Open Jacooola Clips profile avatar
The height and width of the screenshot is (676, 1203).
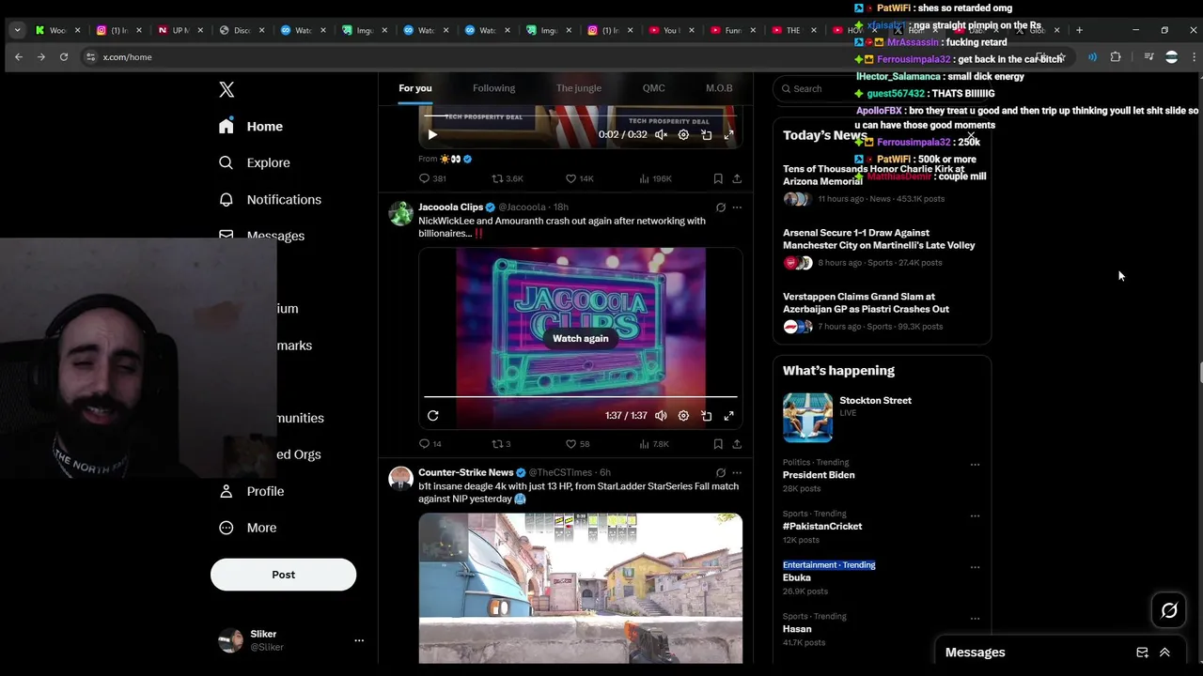[401, 213]
